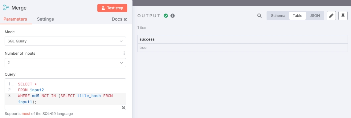Viewport: 351px width, 118px height.
Task: Switch output view to JSON
Action: [x=315, y=16]
